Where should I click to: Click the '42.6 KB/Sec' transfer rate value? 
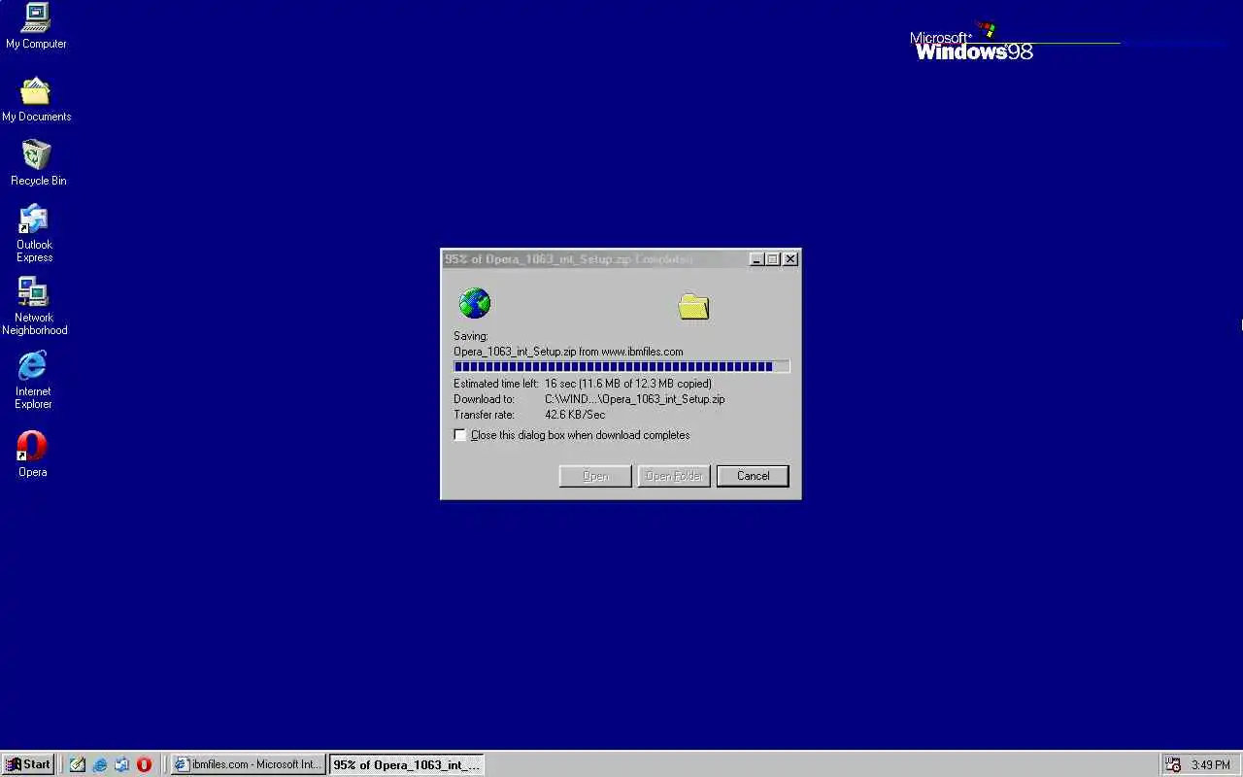point(575,415)
